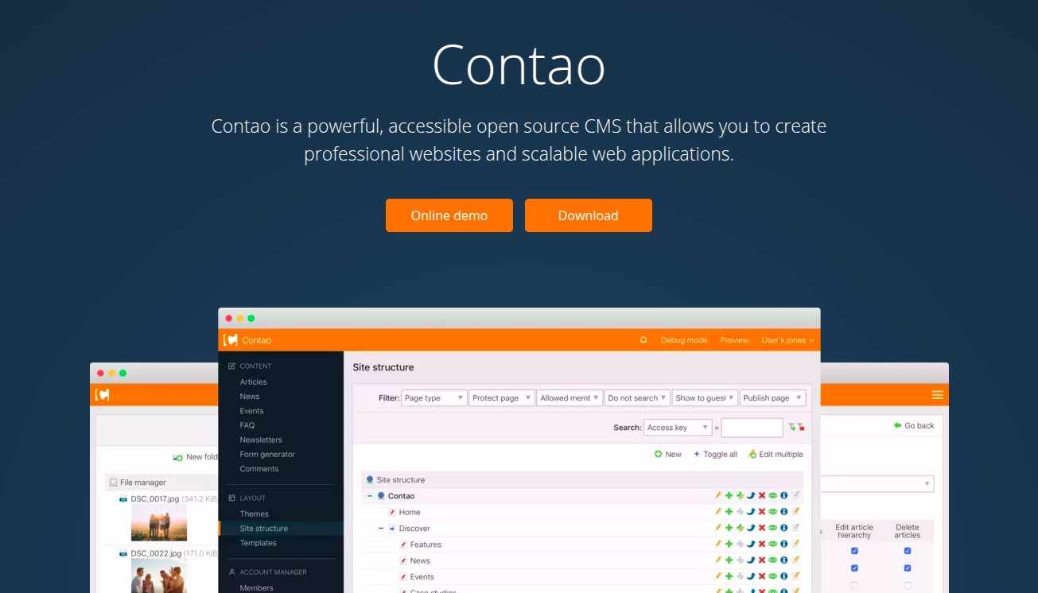This screenshot has width=1038, height=593.
Task: Toggle visibility of the Events page
Action: pyautogui.click(x=772, y=576)
